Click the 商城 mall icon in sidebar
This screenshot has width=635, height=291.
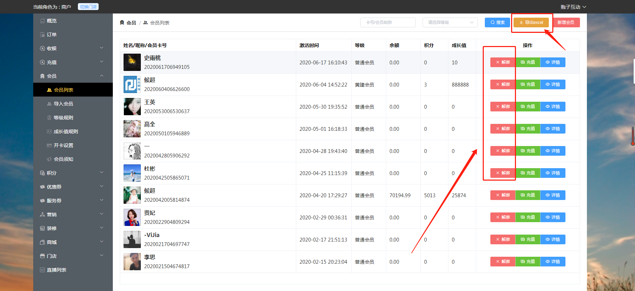(x=42, y=242)
